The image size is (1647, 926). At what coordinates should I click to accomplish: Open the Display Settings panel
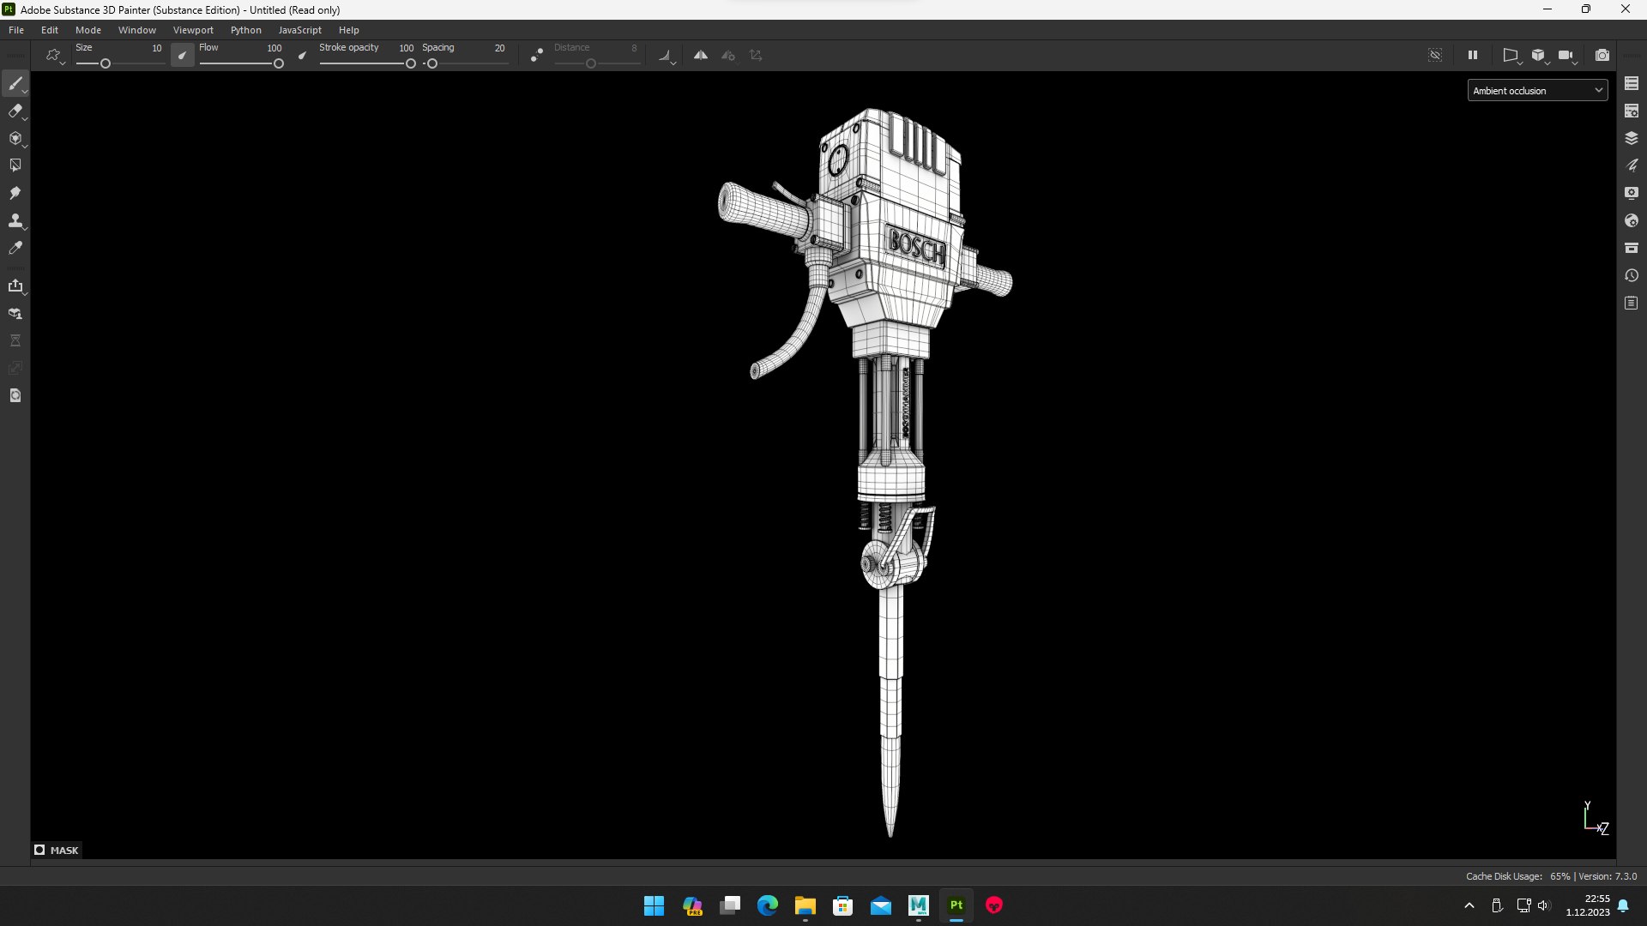[x=1632, y=193]
